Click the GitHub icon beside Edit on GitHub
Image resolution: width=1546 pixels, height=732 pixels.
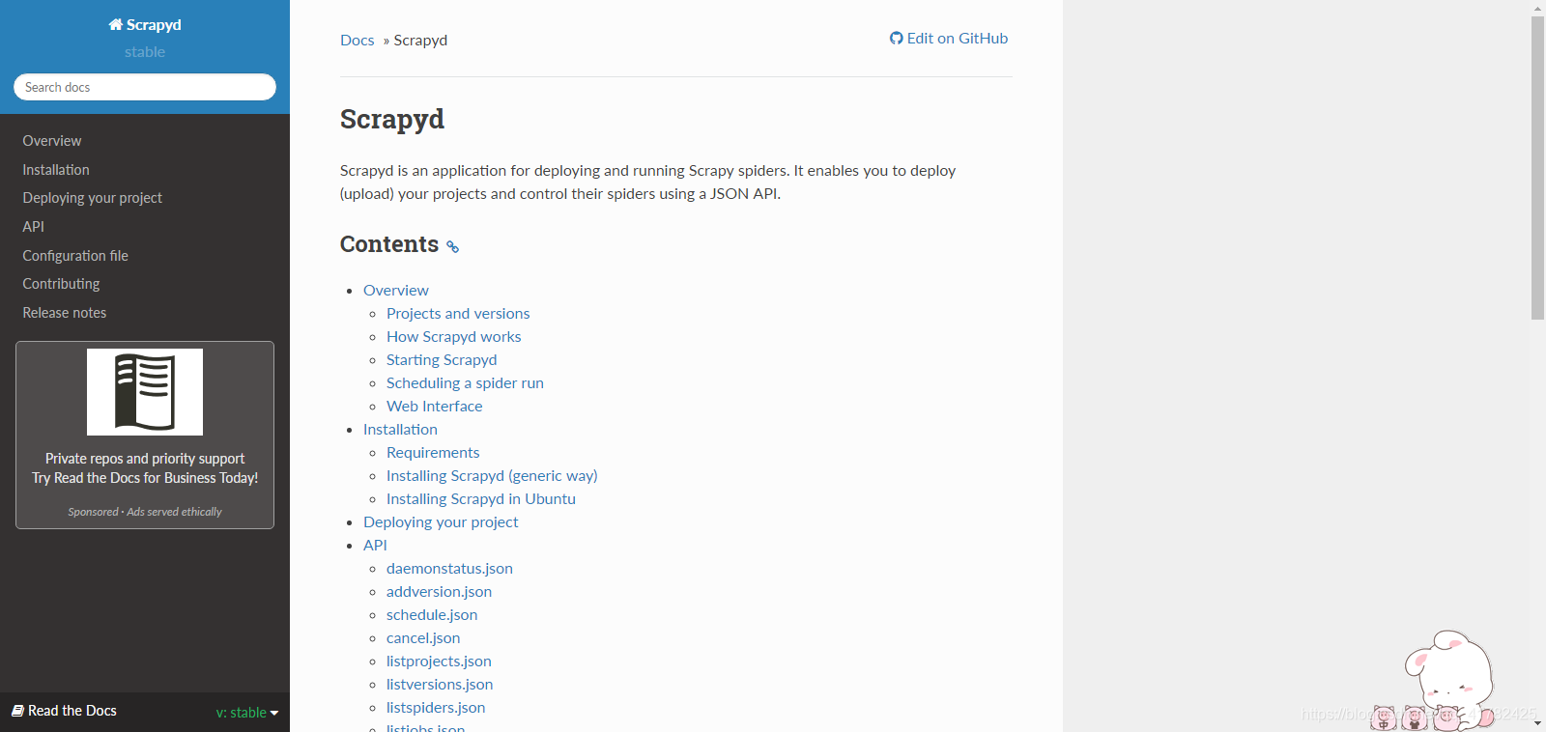point(897,39)
